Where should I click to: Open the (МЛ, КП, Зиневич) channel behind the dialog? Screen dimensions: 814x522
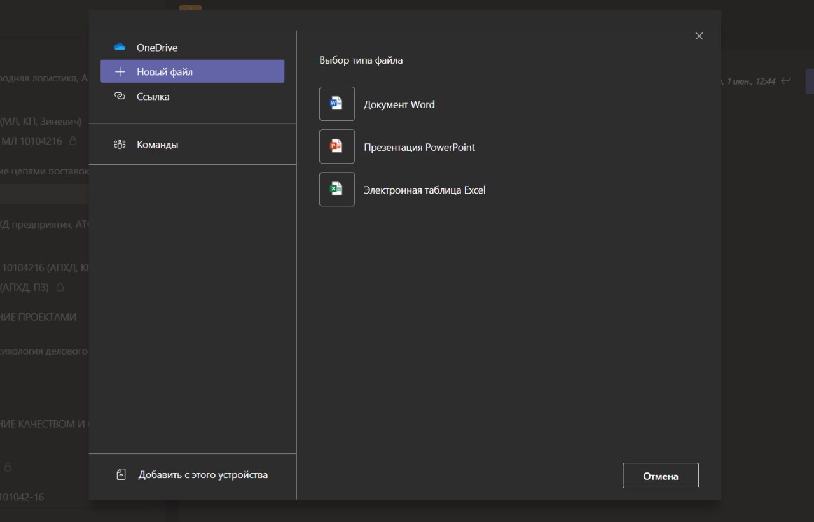41,121
